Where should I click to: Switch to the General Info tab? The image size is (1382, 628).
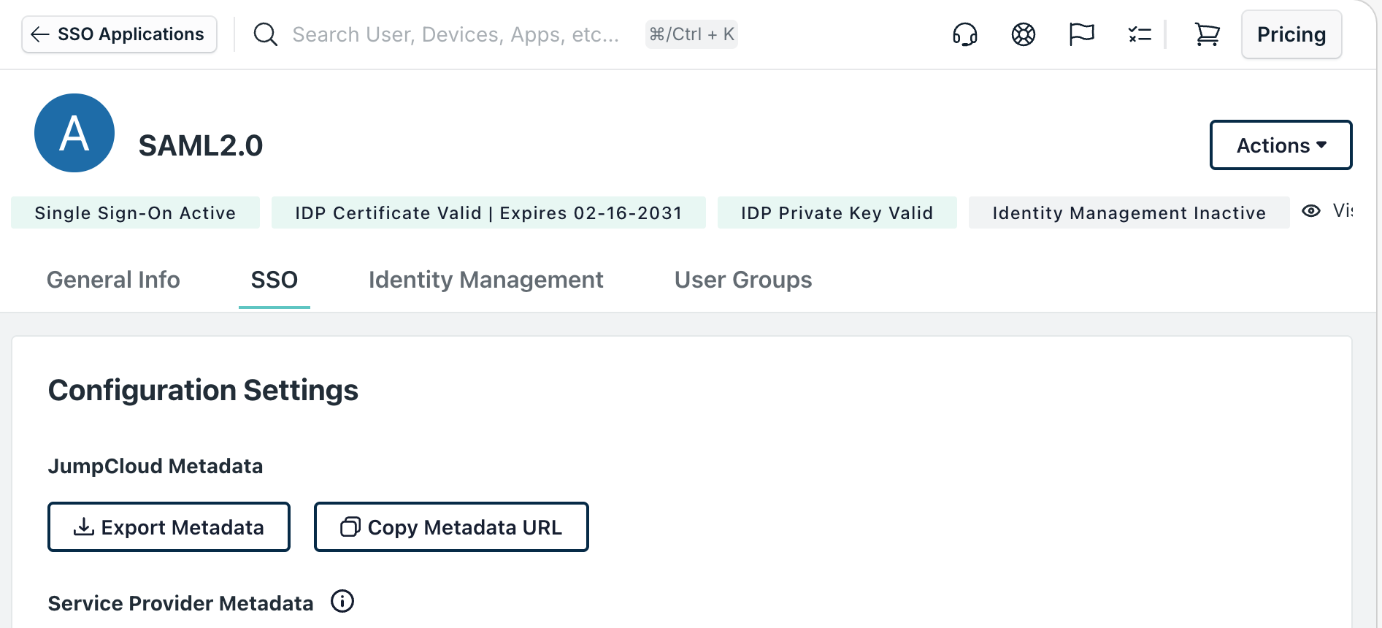[113, 280]
